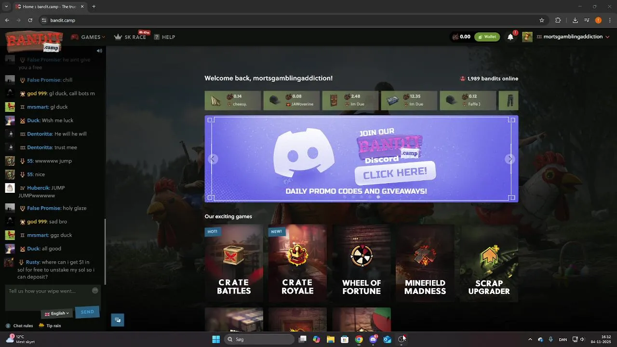Open Copilot from the taskbar

pyautogui.click(x=316, y=339)
